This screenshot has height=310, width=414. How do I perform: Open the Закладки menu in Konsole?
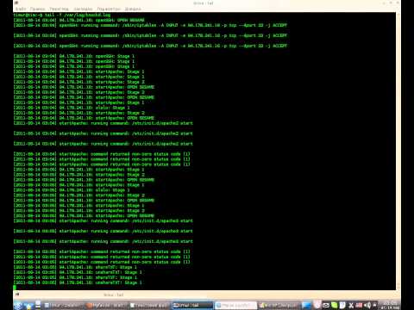(83, 9)
